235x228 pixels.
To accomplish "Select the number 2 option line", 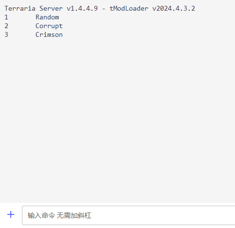I will [34, 26].
